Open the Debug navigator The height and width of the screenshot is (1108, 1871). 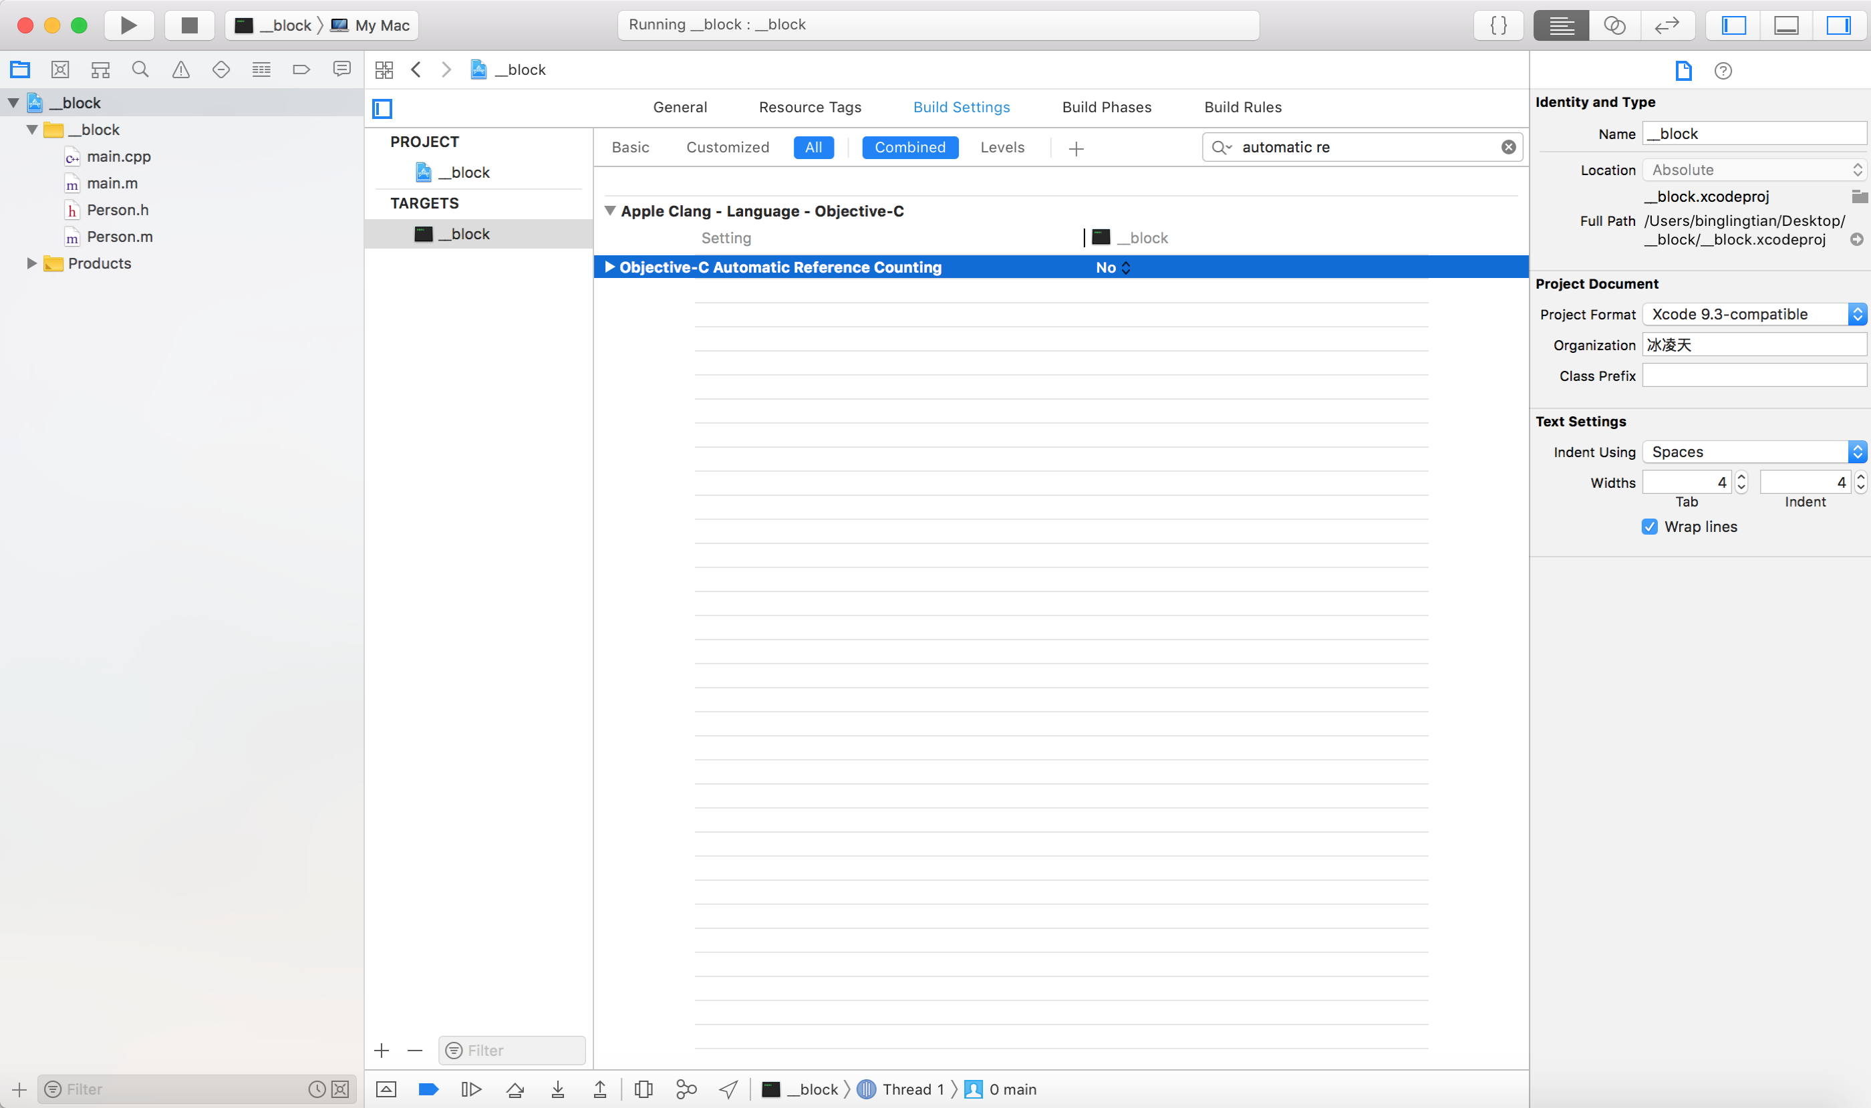(x=261, y=70)
